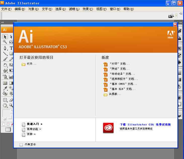Open the 帮助(H) menu
Screen dimensions: 184x159
(x=129, y=9)
